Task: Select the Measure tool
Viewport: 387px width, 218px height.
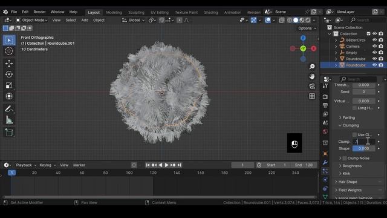Action: tap(9, 120)
